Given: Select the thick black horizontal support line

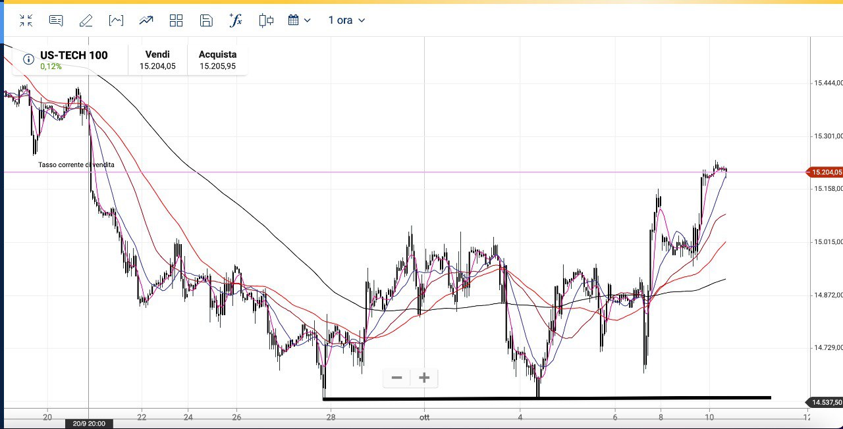Looking at the screenshot, I should 547,398.
